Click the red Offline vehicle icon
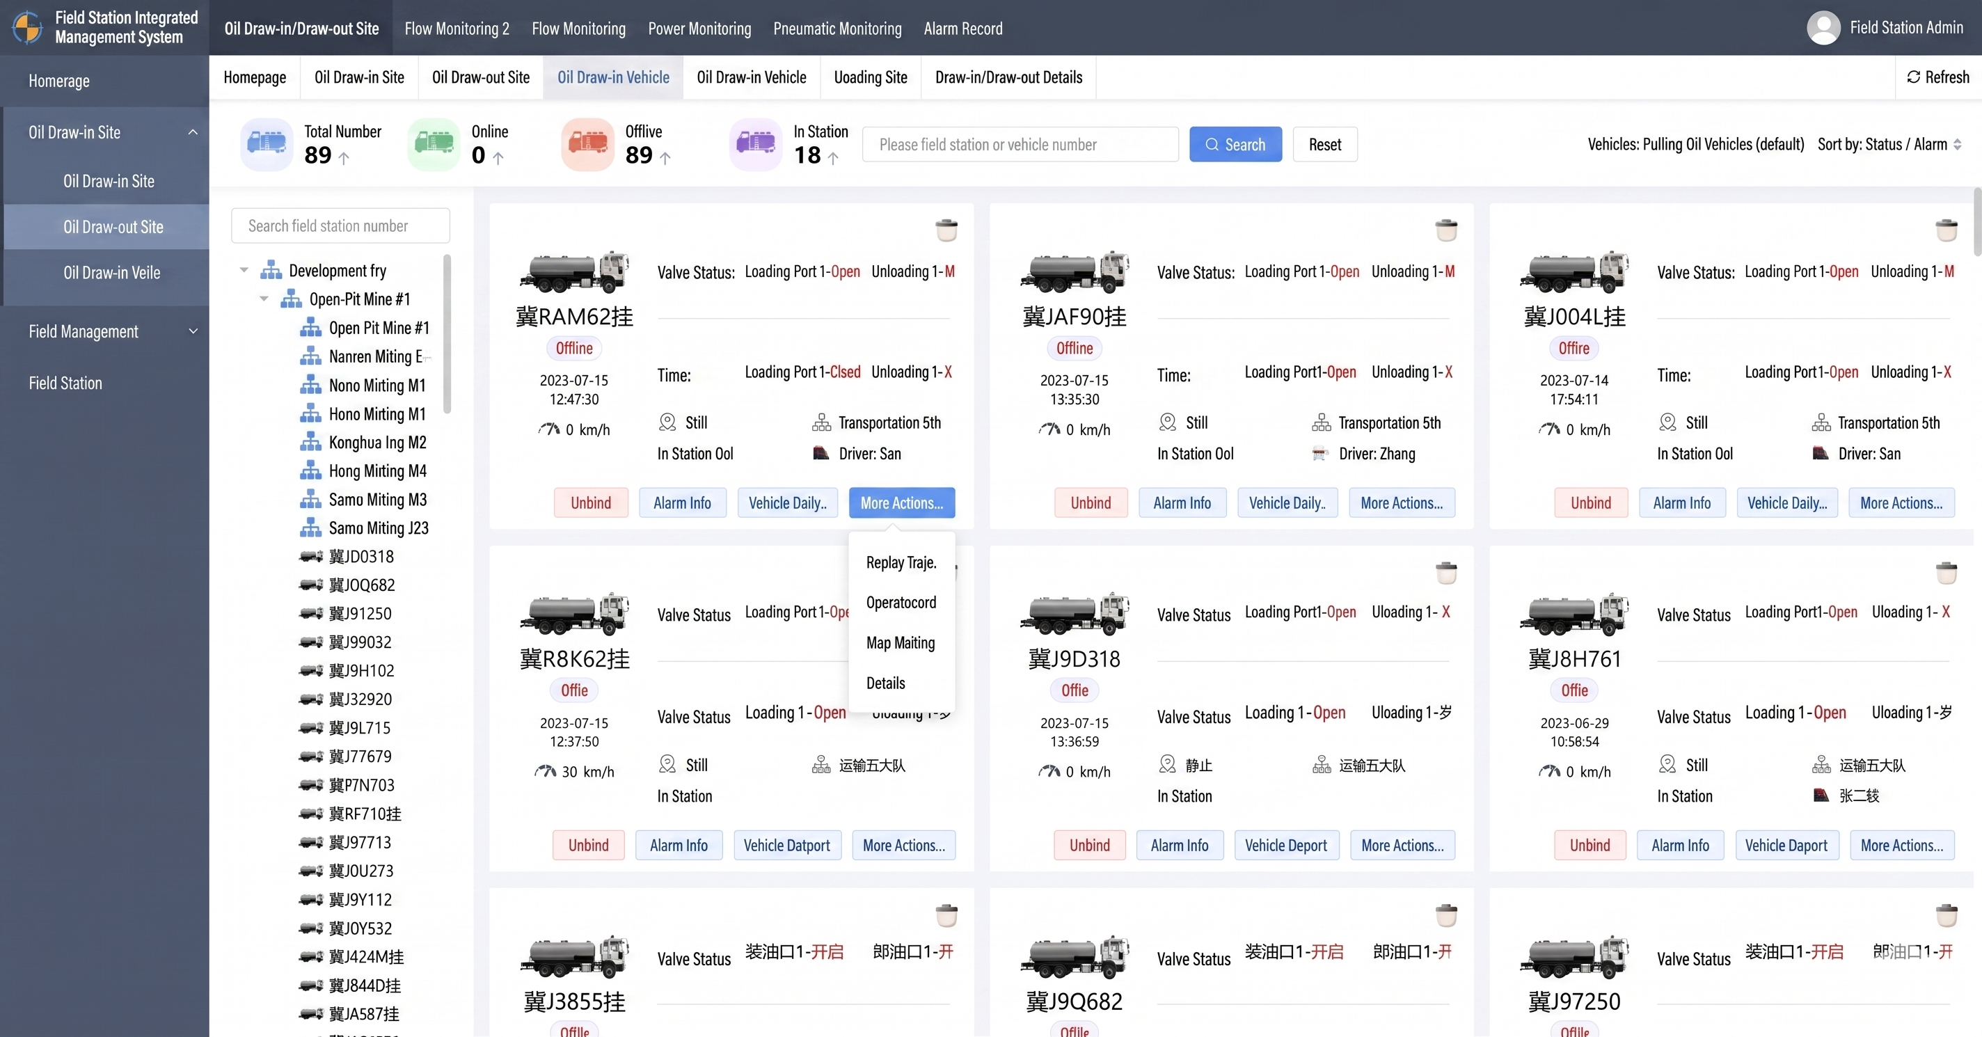Viewport: 1982px width, 1037px height. tap(588, 144)
